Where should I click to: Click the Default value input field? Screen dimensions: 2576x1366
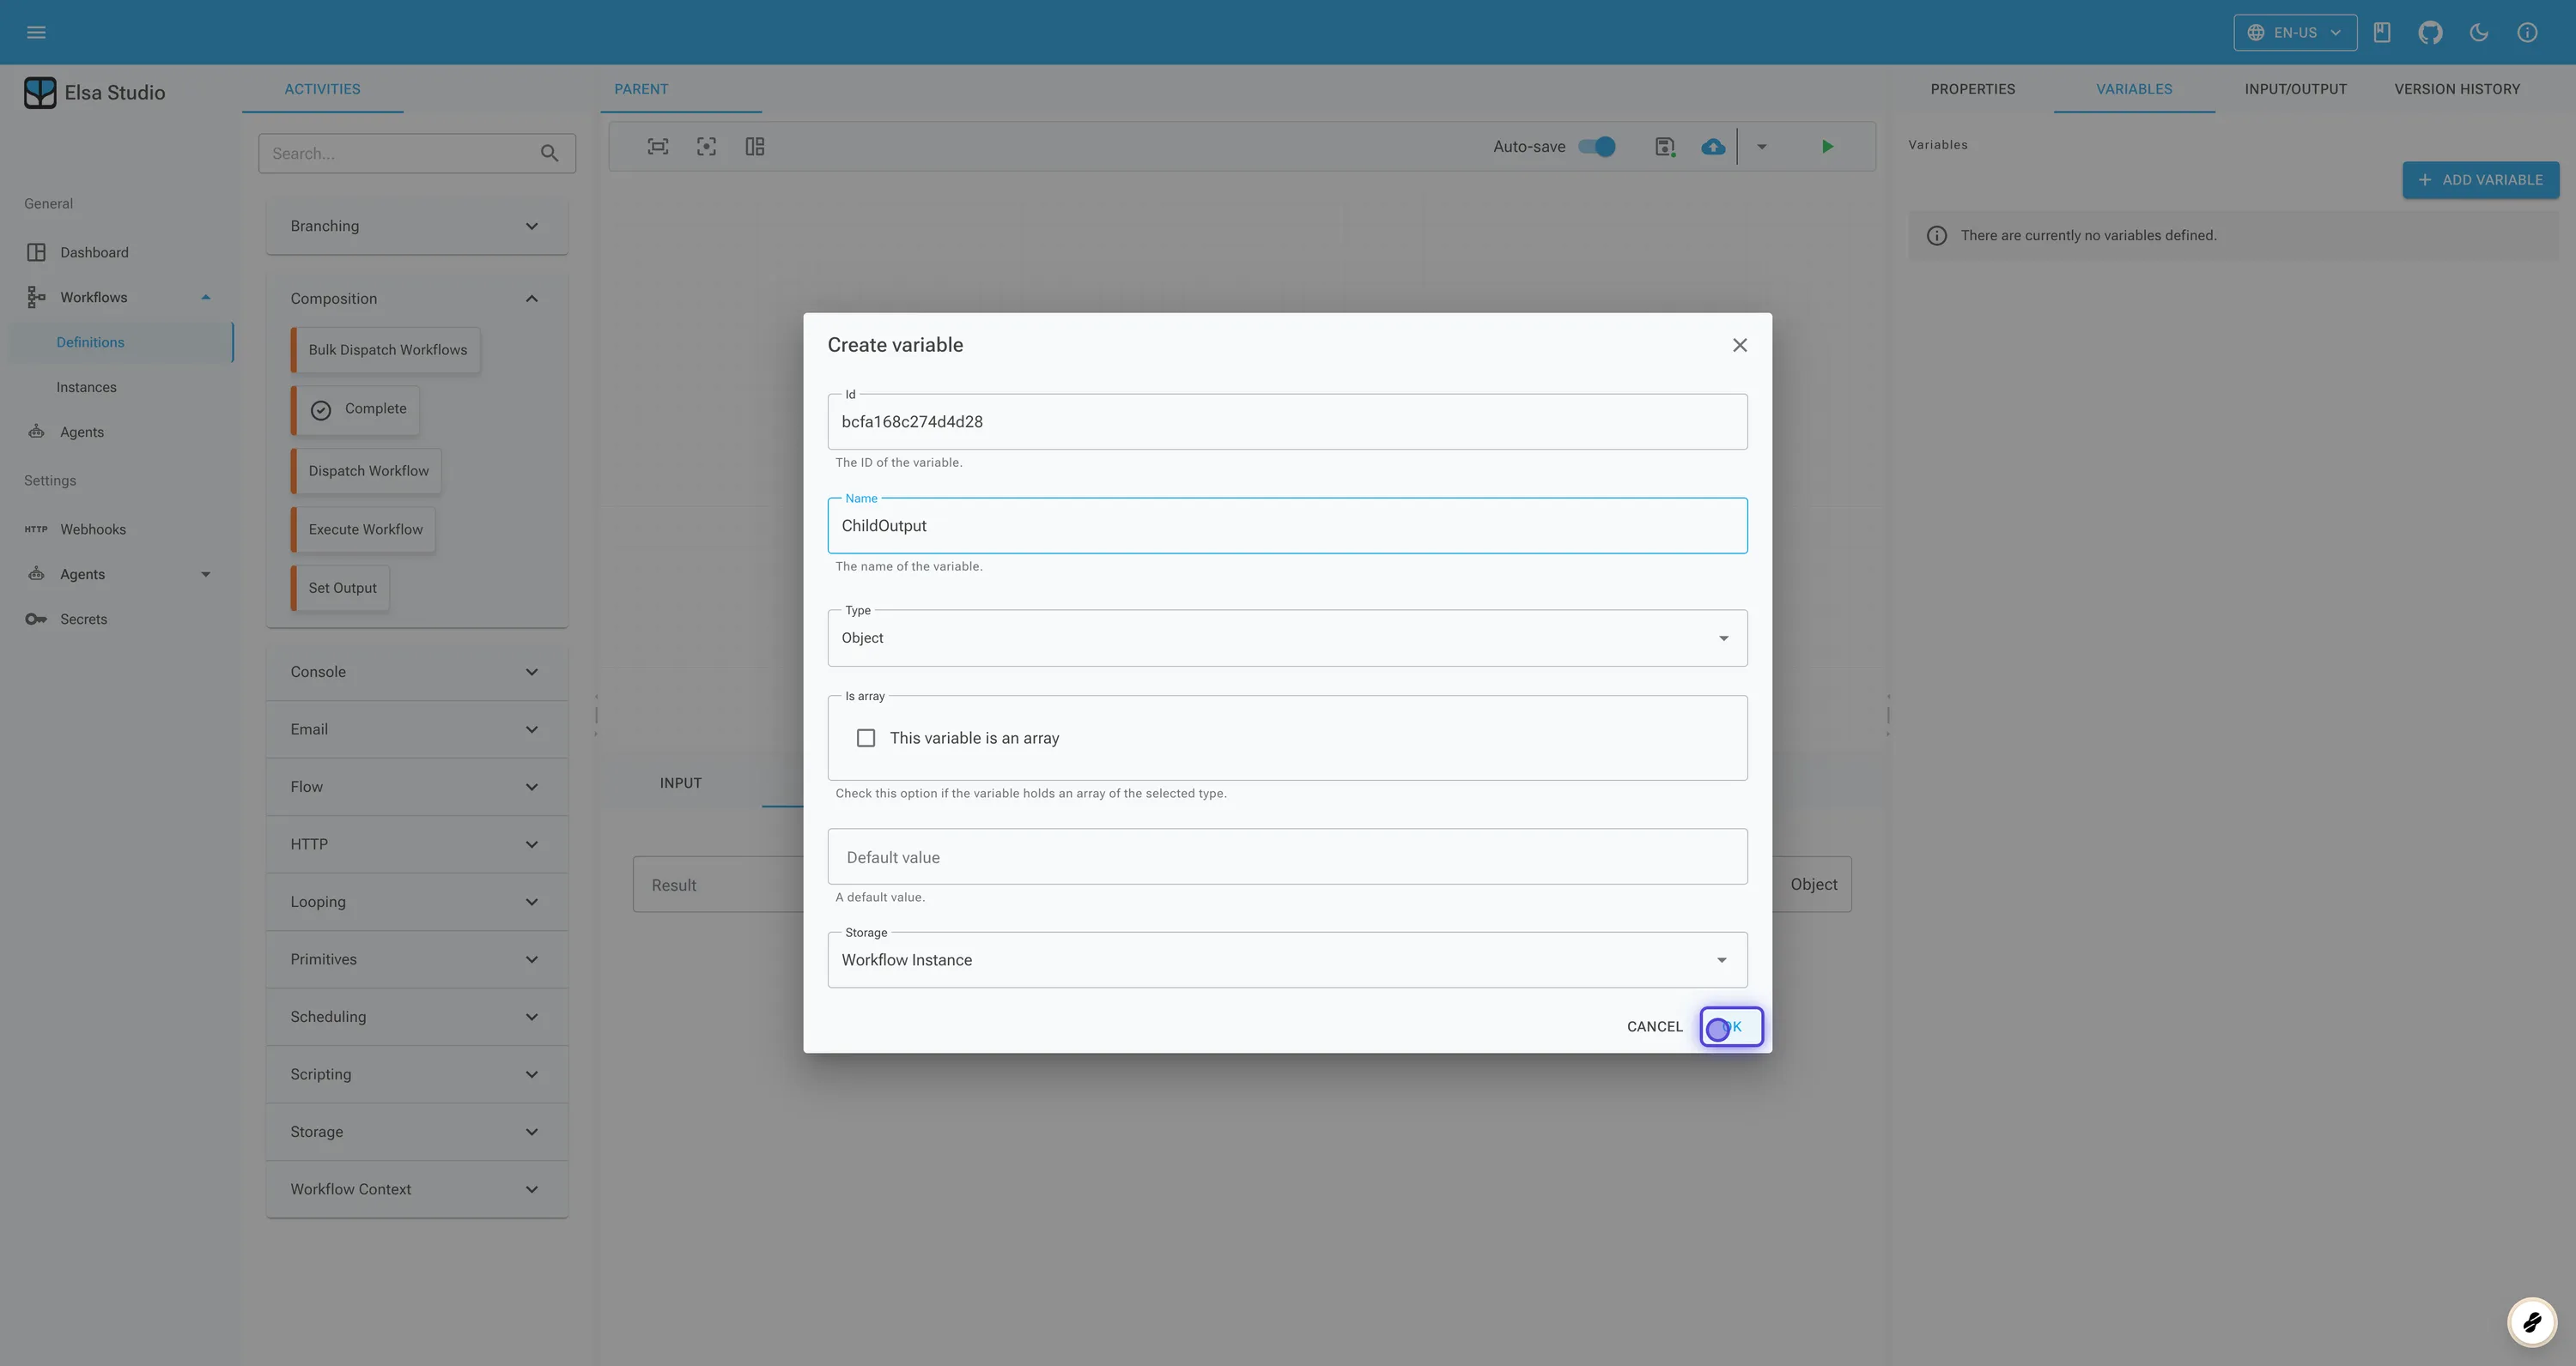click(x=1287, y=856)
